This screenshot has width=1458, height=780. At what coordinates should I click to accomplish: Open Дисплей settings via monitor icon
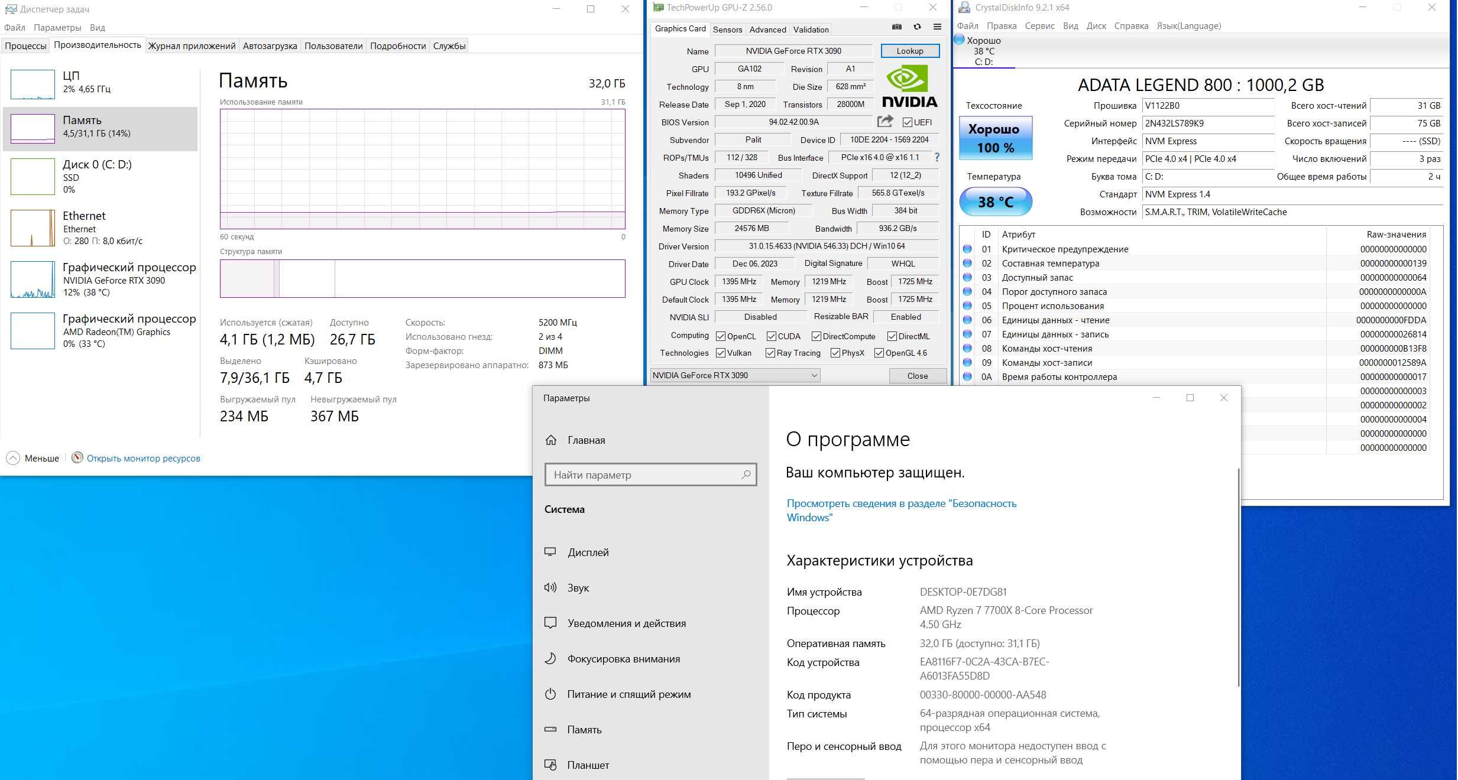point(550,552)
